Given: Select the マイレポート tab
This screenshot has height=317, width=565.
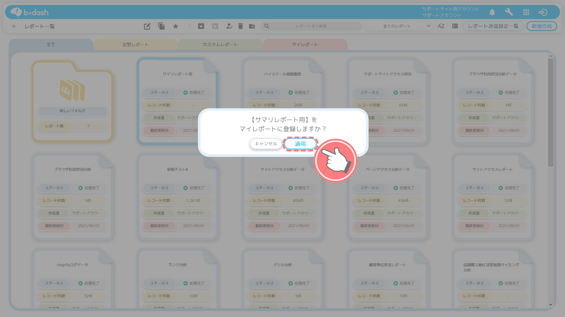Looking at the screenshot, I should coord(305,44).
